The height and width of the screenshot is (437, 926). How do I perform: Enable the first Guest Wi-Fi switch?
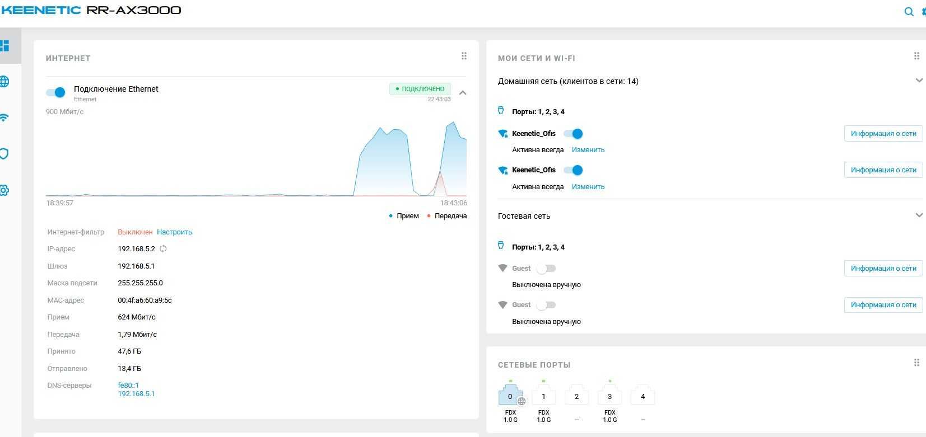(546, 269)
